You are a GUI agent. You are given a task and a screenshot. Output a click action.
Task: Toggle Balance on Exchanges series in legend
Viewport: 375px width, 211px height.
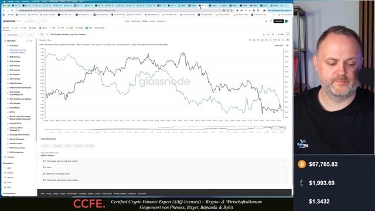pos(111,45)
